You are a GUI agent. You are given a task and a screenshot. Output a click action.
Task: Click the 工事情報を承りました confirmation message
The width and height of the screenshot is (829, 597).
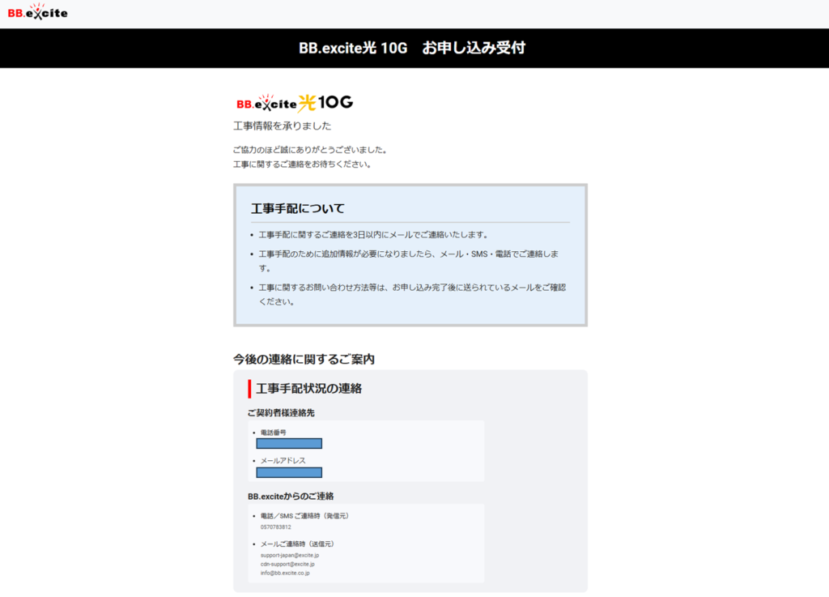tap(282, 126)
